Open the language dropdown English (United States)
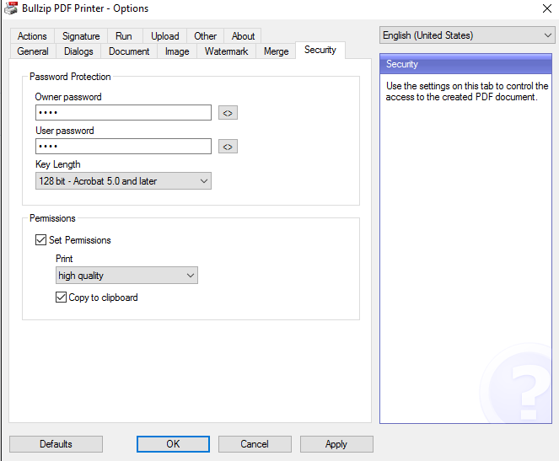 467,35
